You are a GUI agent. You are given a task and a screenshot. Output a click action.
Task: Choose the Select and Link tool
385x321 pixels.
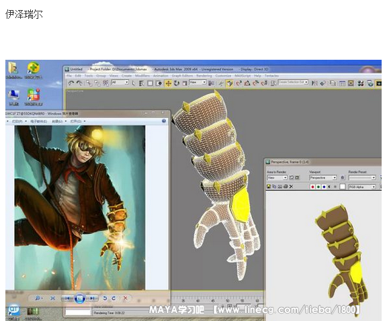[89, 83]
